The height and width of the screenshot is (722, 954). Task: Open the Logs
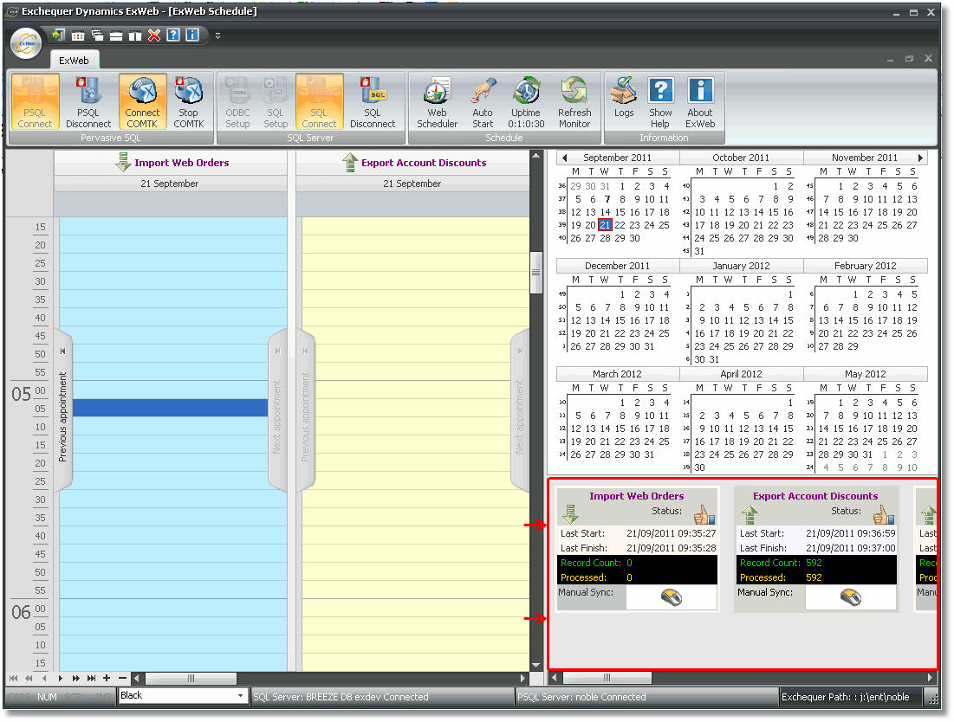tap(624, 97)
